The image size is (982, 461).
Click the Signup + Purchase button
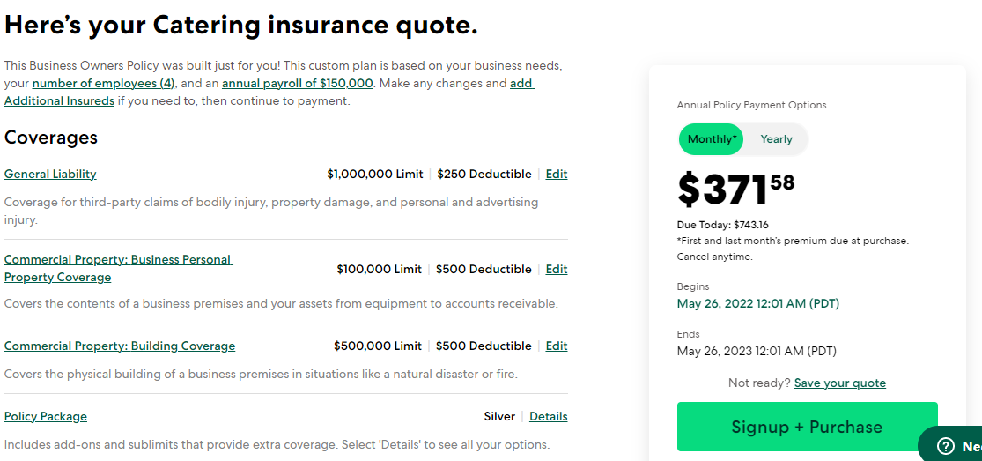(x=807, y=428)
